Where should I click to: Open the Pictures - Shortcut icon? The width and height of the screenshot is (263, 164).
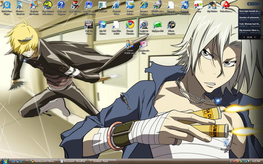coord(20,8)
